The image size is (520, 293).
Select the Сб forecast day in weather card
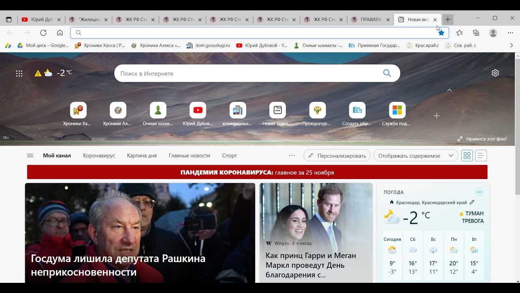click(413, 255)
